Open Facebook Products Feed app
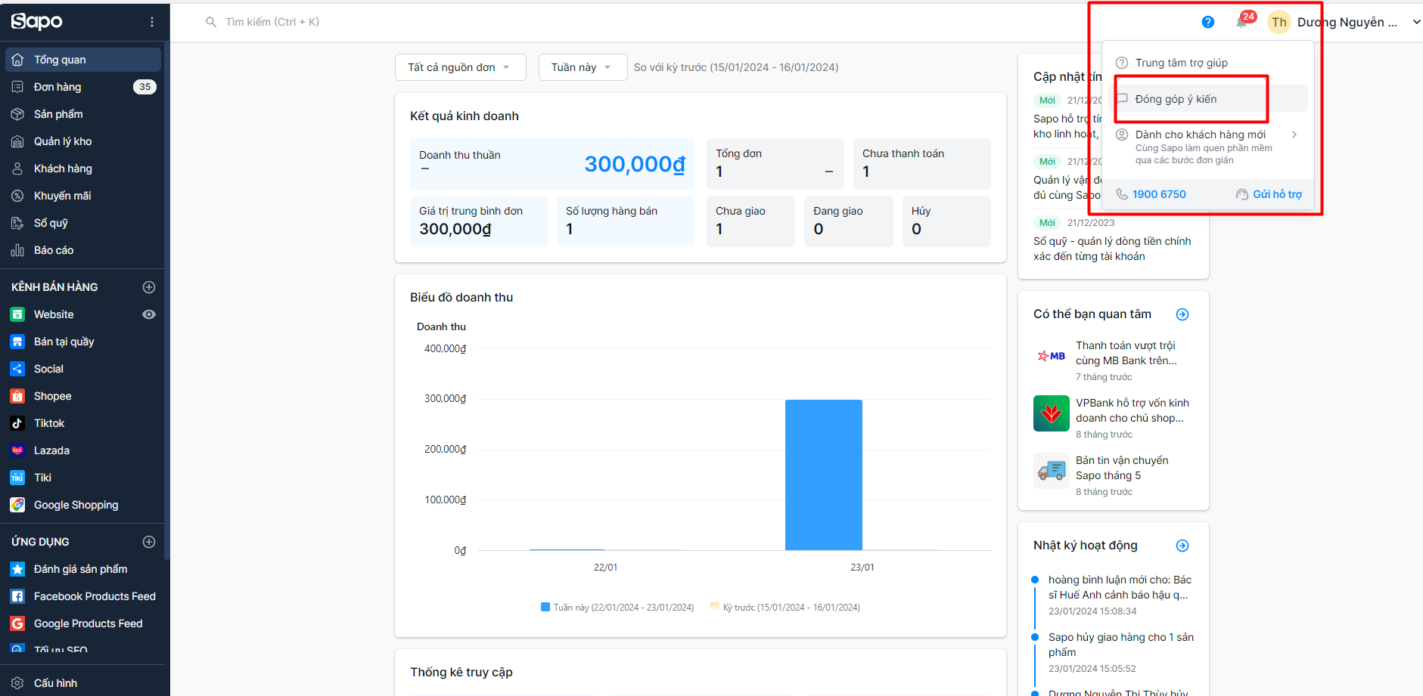The image size is (1423, 696). click(x=83, y=596)
